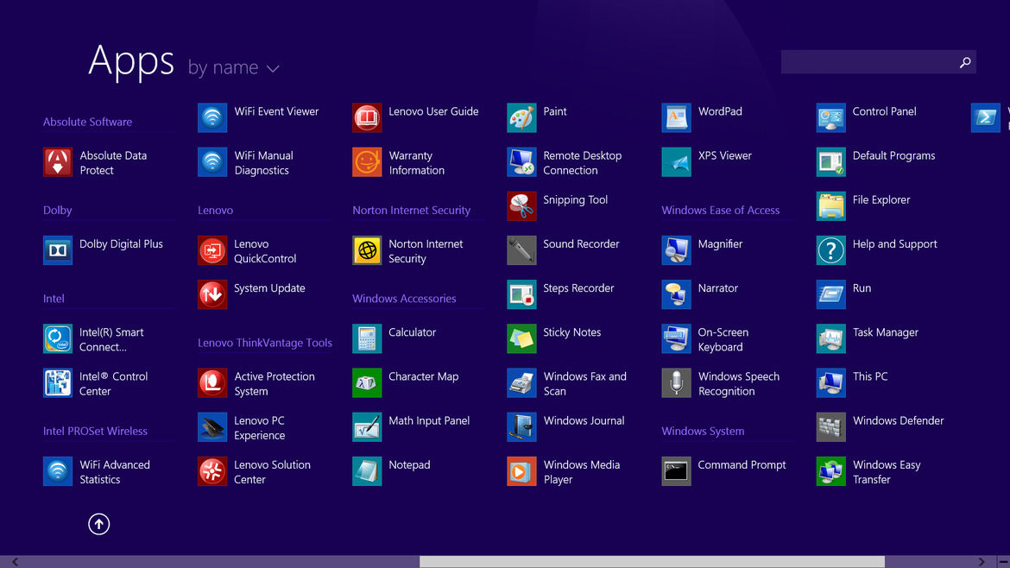Select the Windows Ease of Access header
The image size is (1010, 568).
click(720, 210)
